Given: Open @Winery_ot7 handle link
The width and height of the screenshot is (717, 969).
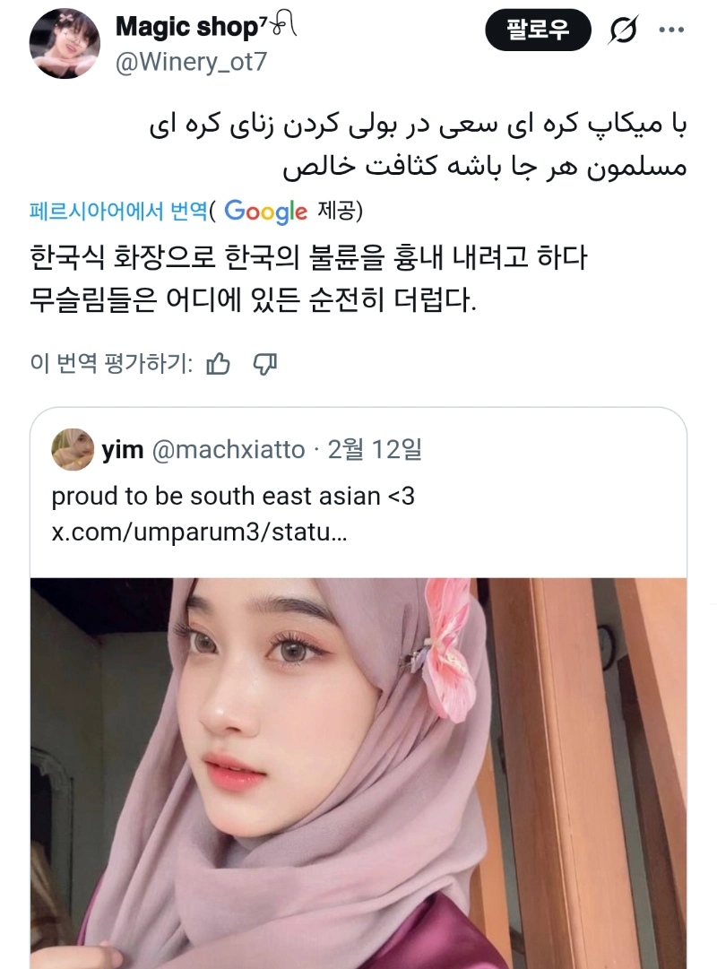Looking at the screenshot, I should (191, 62).
